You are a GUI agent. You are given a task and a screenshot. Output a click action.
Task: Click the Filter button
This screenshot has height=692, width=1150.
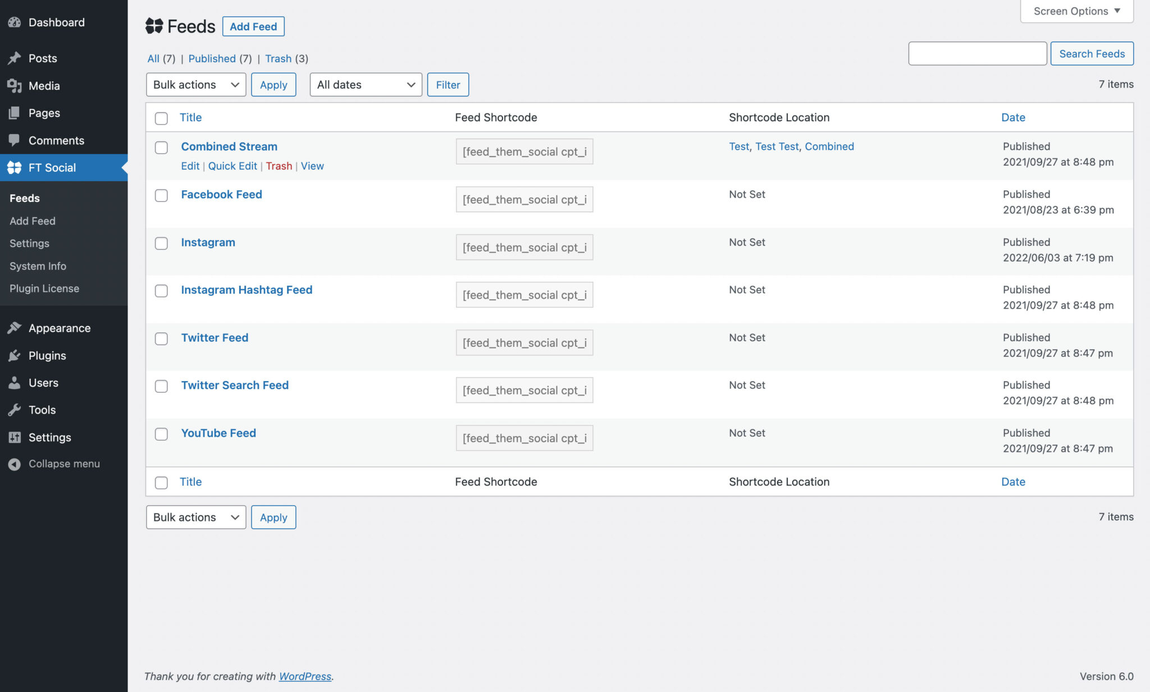[x=448, y=85]
